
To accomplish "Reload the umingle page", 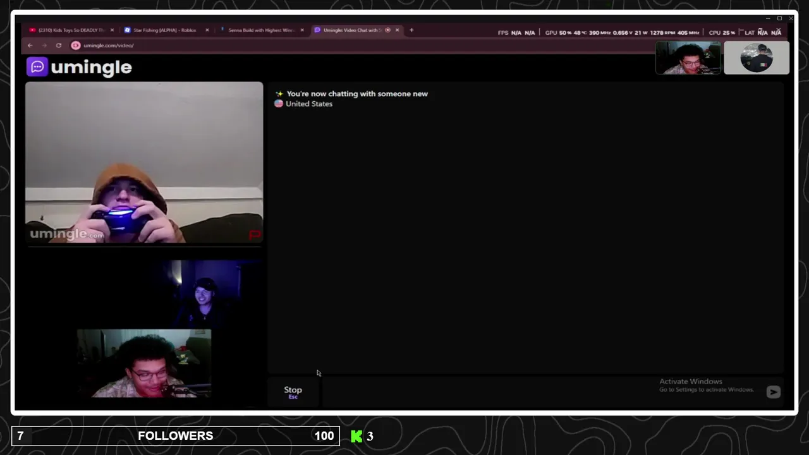I will [x=59, y=45].
